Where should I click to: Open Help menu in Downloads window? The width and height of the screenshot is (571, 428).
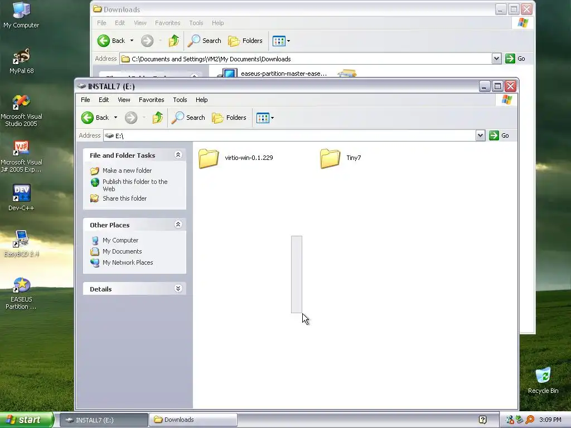(218, 23)
